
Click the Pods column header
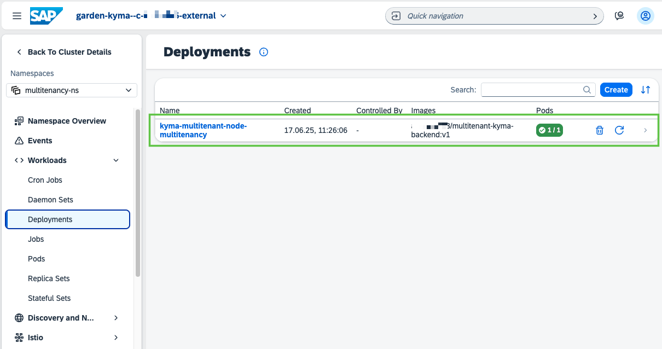click(544, 110)
